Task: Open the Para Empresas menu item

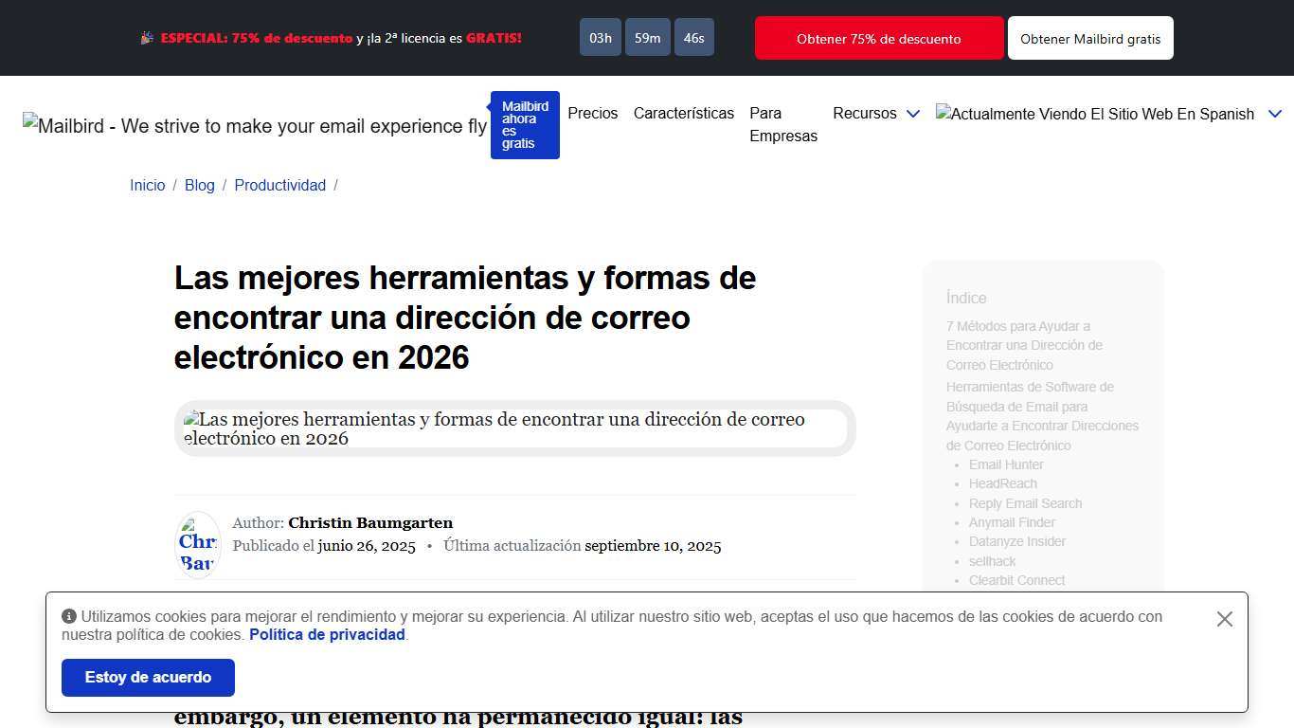Action: pyautogui.click(x=783, y=124)
